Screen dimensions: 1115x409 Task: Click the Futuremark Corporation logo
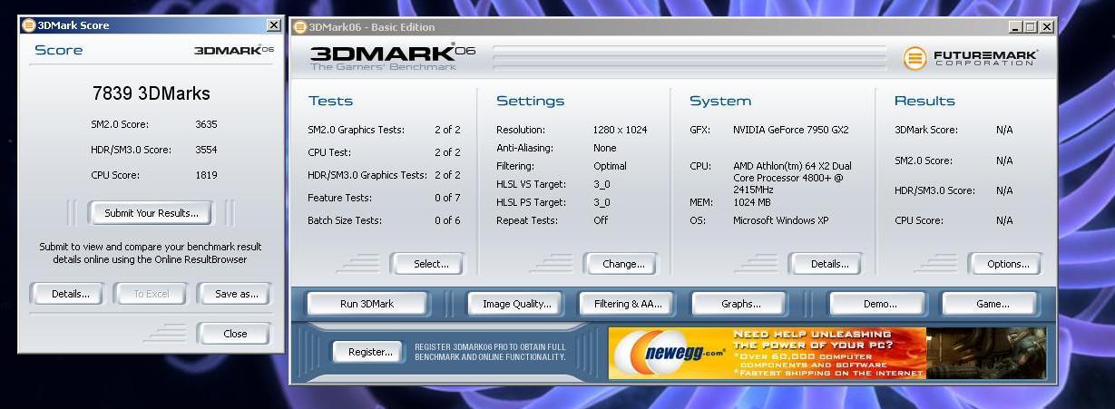(970, 58)
